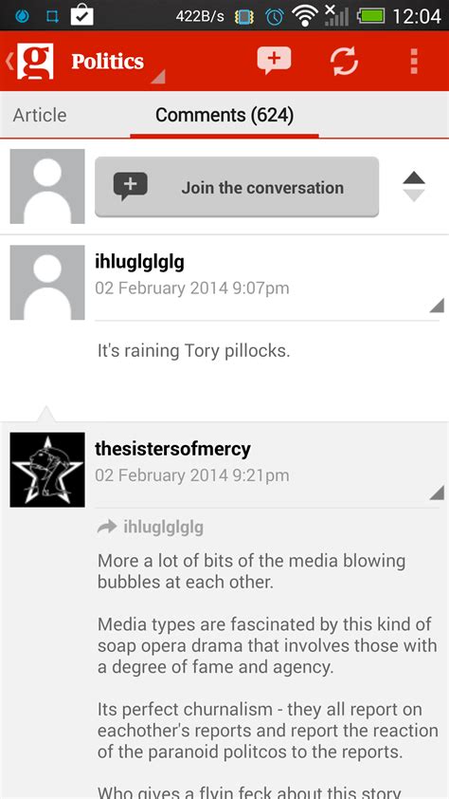Open the three-dot overflow menu
The width and height of the screenshot is (449, 799).
click(x=414, y=62)
